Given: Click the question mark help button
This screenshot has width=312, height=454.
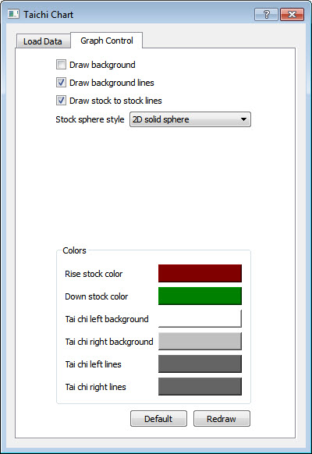Looking at the screenshot, I should pos(266,15).
